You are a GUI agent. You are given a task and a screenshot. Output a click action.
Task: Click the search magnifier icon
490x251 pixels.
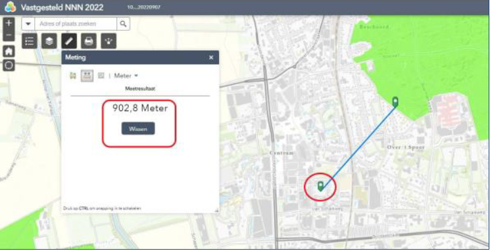pos(123,24)
